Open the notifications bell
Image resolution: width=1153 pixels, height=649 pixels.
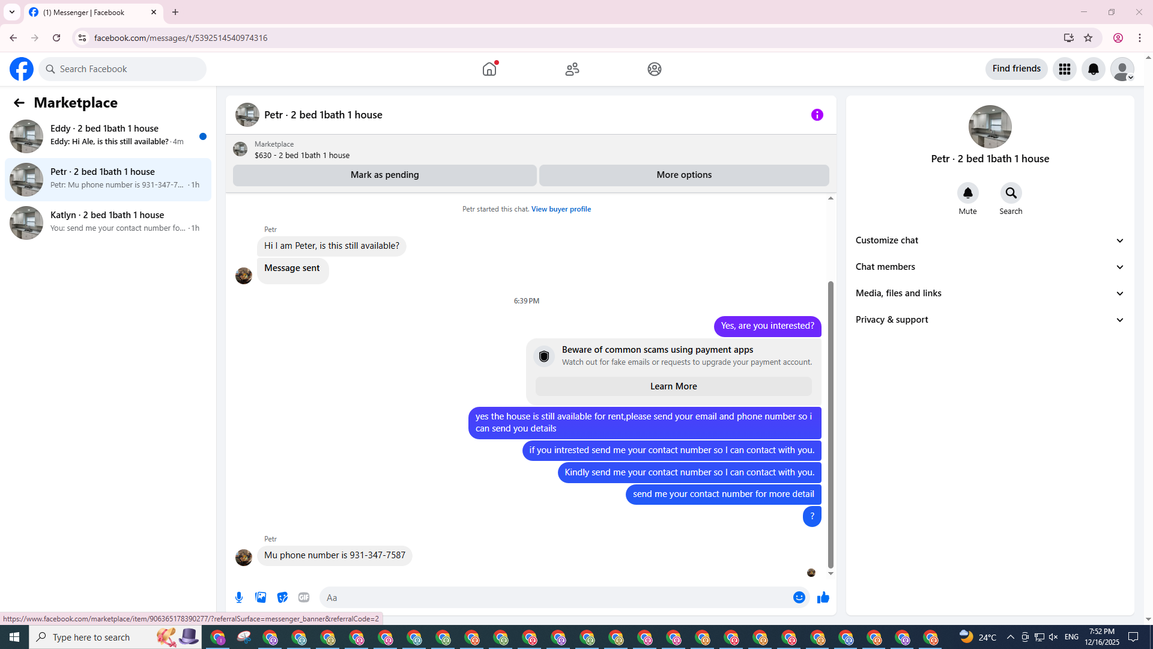coord(1094,69)
